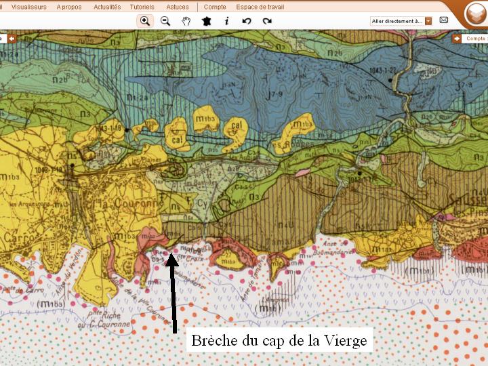Select the information query tool
The width and height of the screenshot is (488, 366).
point(226,21)
